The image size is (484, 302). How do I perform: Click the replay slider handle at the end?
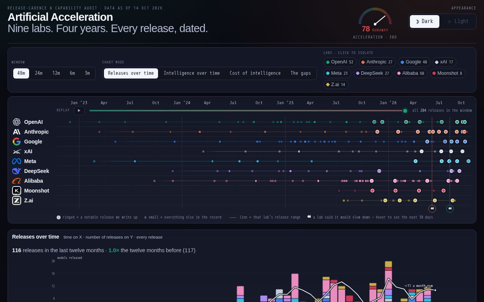[x=405, y=111]
